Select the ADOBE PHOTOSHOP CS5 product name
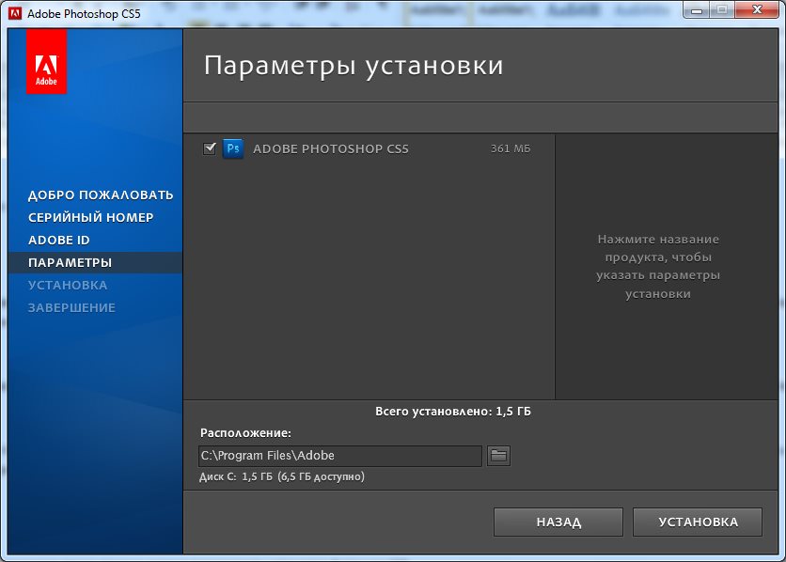The width and height of the screenshot is (786, 562). point(331,148)
